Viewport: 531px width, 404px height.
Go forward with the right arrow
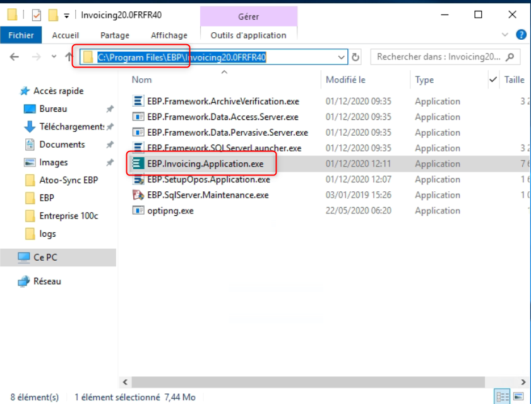(36, 57)
